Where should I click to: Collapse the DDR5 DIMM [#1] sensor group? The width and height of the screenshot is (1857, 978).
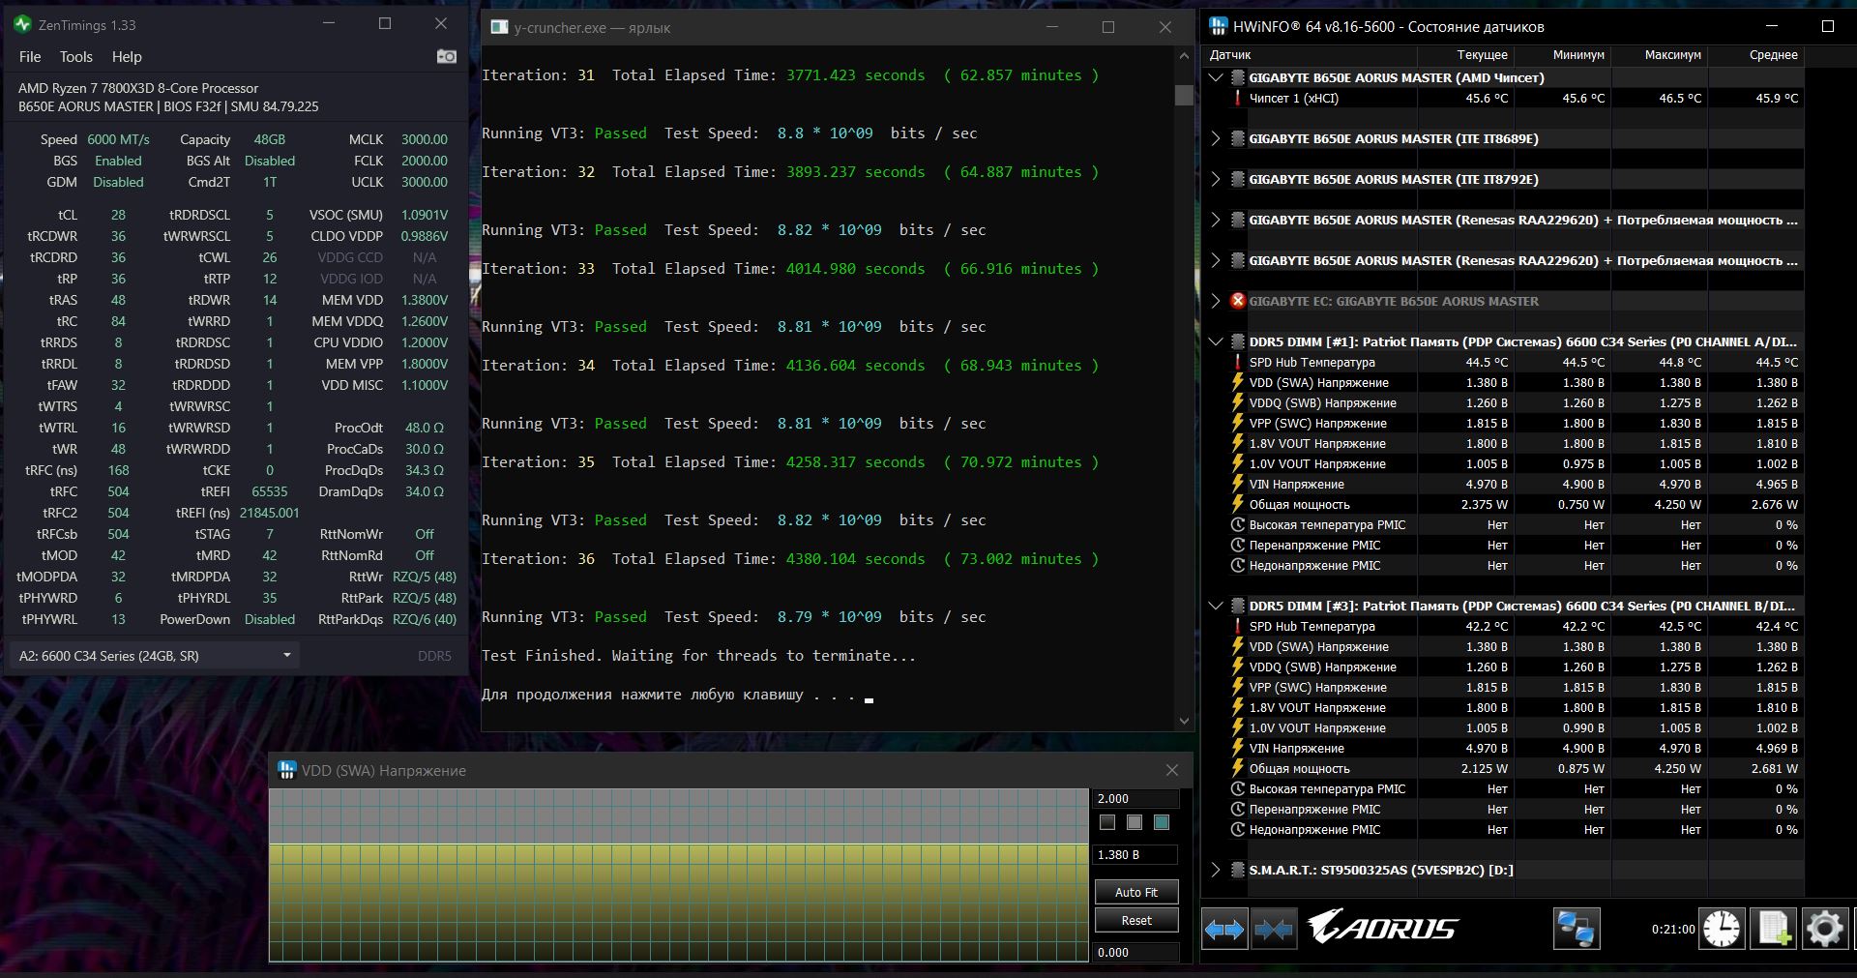point(1216,341)
